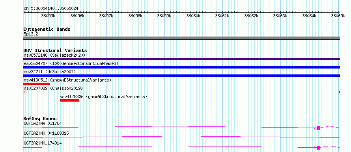Image resolution: width=351 pixels, height=152 pixels.
Task: Click the nsv4128306 gnomAD variant label
Action: pos(103,97)
